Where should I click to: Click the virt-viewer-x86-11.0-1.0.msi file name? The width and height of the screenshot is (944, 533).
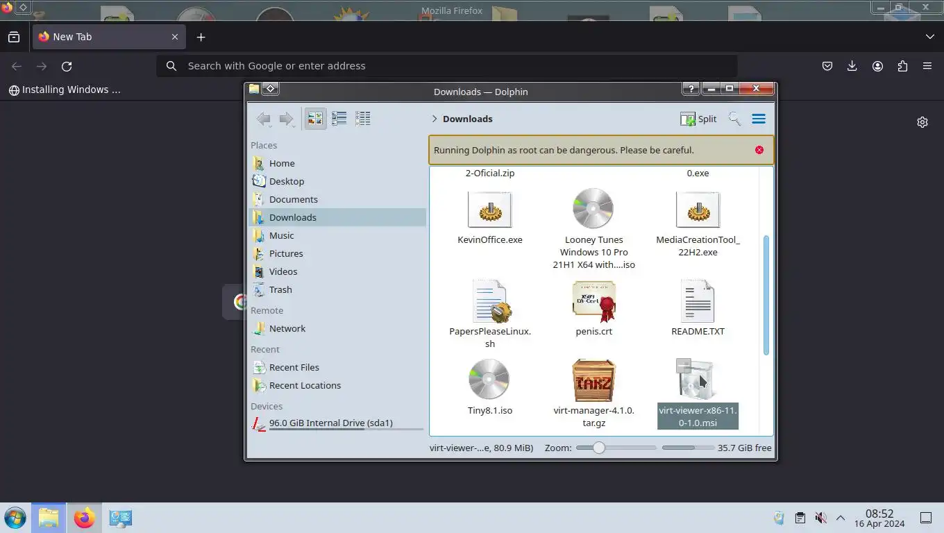click(698, 416)
